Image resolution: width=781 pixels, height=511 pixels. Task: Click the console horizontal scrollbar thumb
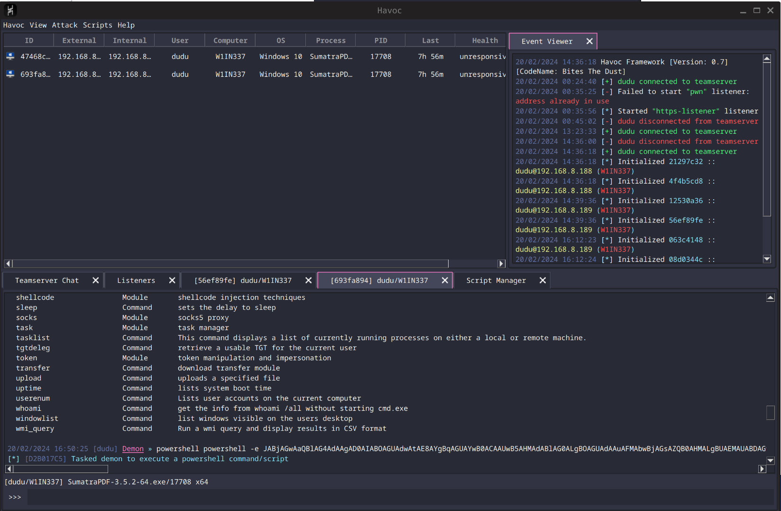click(61, 469)
